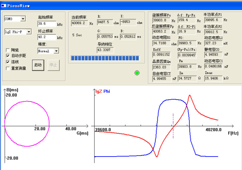242x170 pixels.
Task: Expand the 精度 Normal dropdown
Action: point(56,51)
